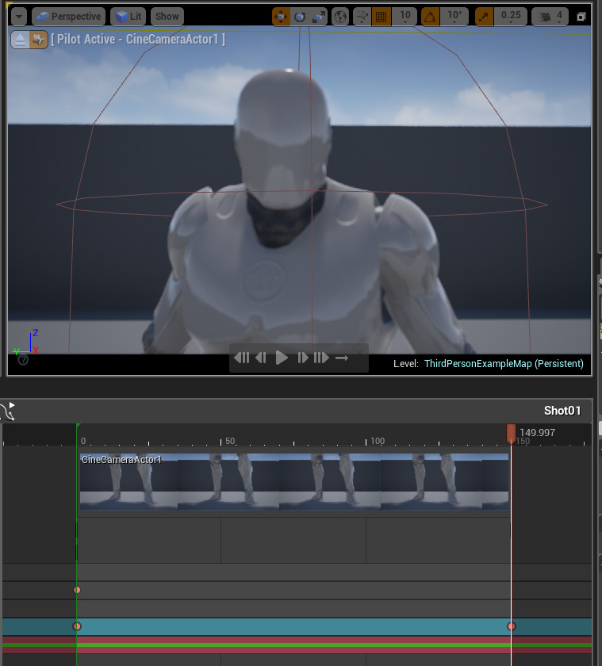Open the Perspective view mode menu
The height and width of the screenshot is (666, 602).
(69, 17)
